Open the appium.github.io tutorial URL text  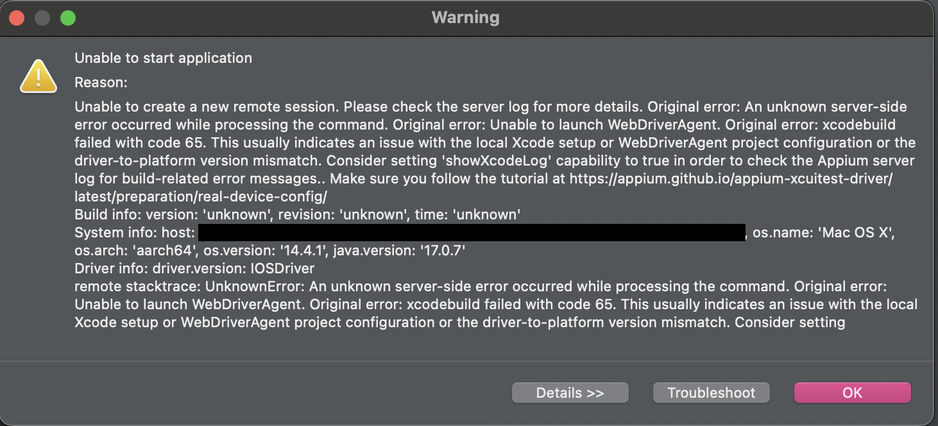pos(731,179)
